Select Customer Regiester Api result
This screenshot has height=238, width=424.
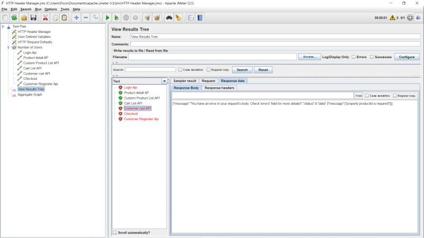(x=141, y=119)
